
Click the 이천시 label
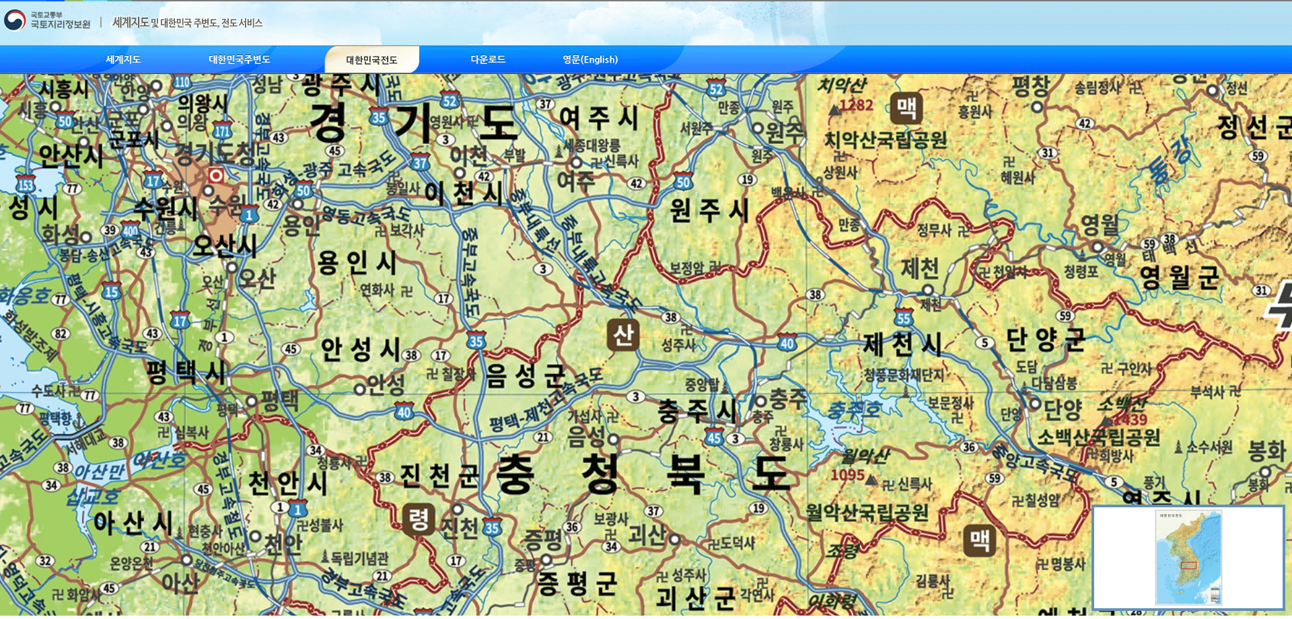464,194
